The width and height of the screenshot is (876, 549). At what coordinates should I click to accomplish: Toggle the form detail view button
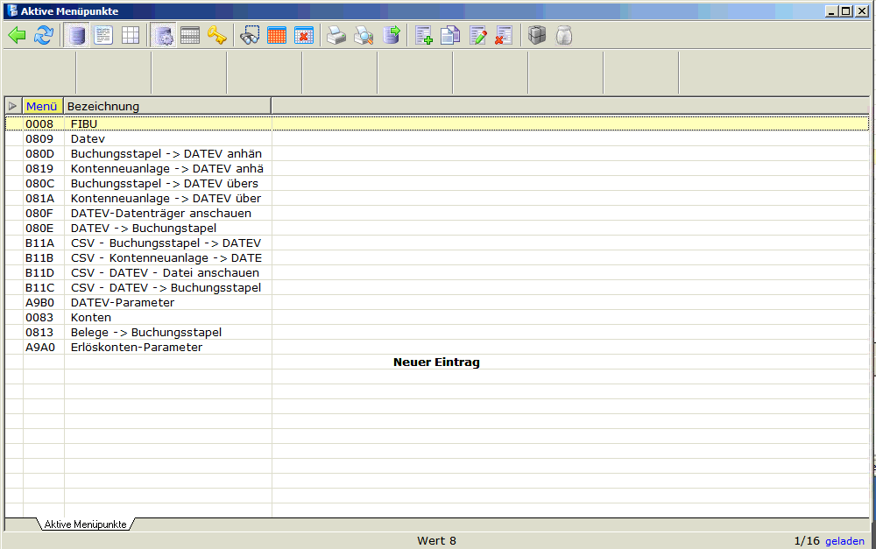[x=103, y=36]
